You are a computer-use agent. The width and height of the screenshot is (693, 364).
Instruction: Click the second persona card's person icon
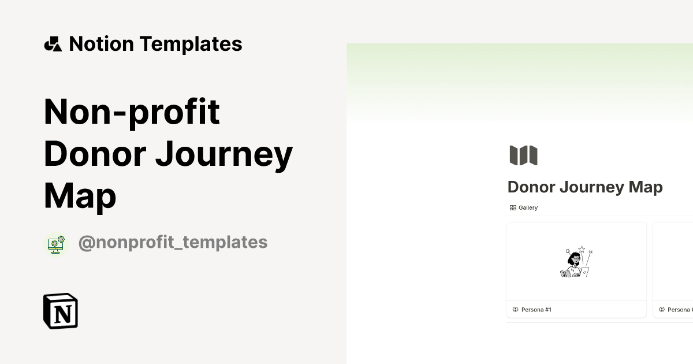click(x=662, y=310)
